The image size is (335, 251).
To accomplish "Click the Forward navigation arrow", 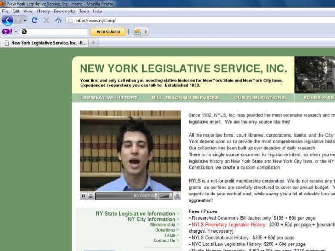I will click(x=19, y=20).
